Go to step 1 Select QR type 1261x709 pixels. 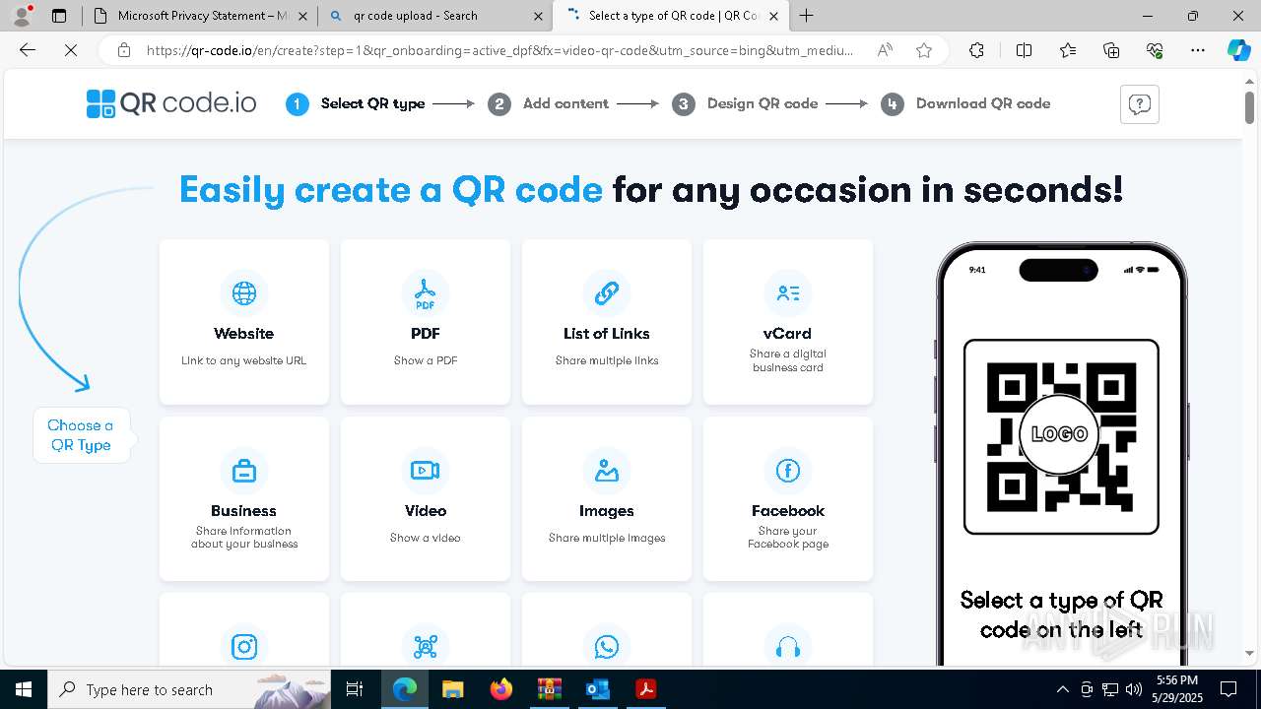tap(356, 103)
